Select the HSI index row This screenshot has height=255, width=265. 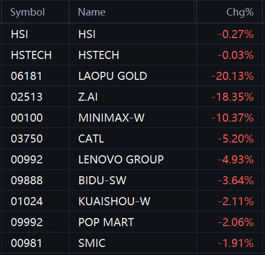coord(132,34)
